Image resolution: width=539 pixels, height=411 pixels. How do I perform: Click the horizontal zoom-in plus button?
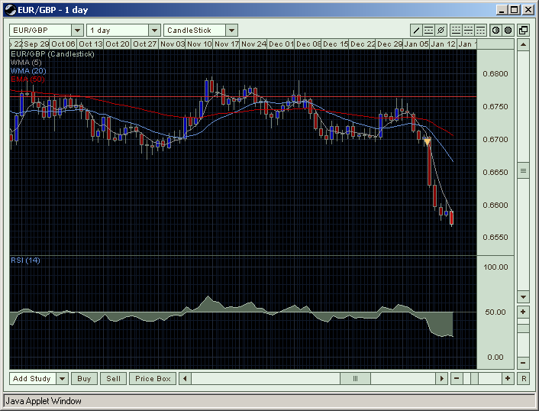click(x=506, y=378)
